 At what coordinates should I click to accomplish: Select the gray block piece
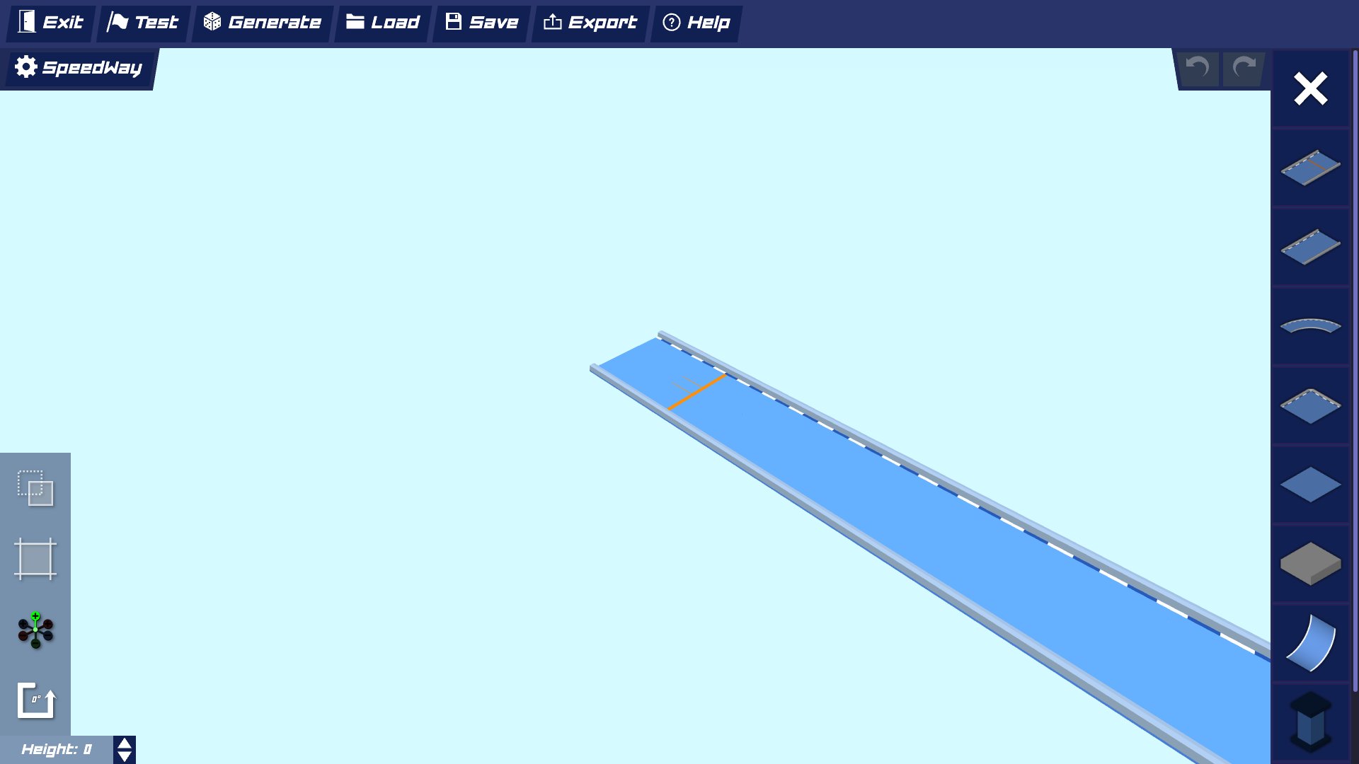(x=1310, y=564)
